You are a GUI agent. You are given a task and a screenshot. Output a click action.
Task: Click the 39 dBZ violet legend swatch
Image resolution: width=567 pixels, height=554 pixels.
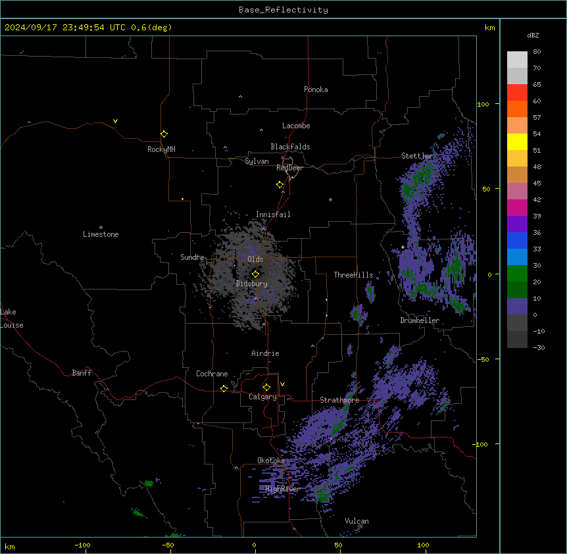[517, 224]
